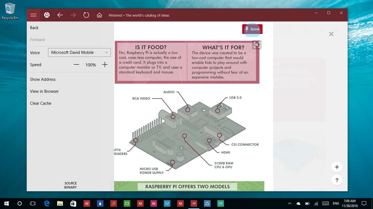
Task: Open the red magnifier taskbar app
Action: click(113, 204)
